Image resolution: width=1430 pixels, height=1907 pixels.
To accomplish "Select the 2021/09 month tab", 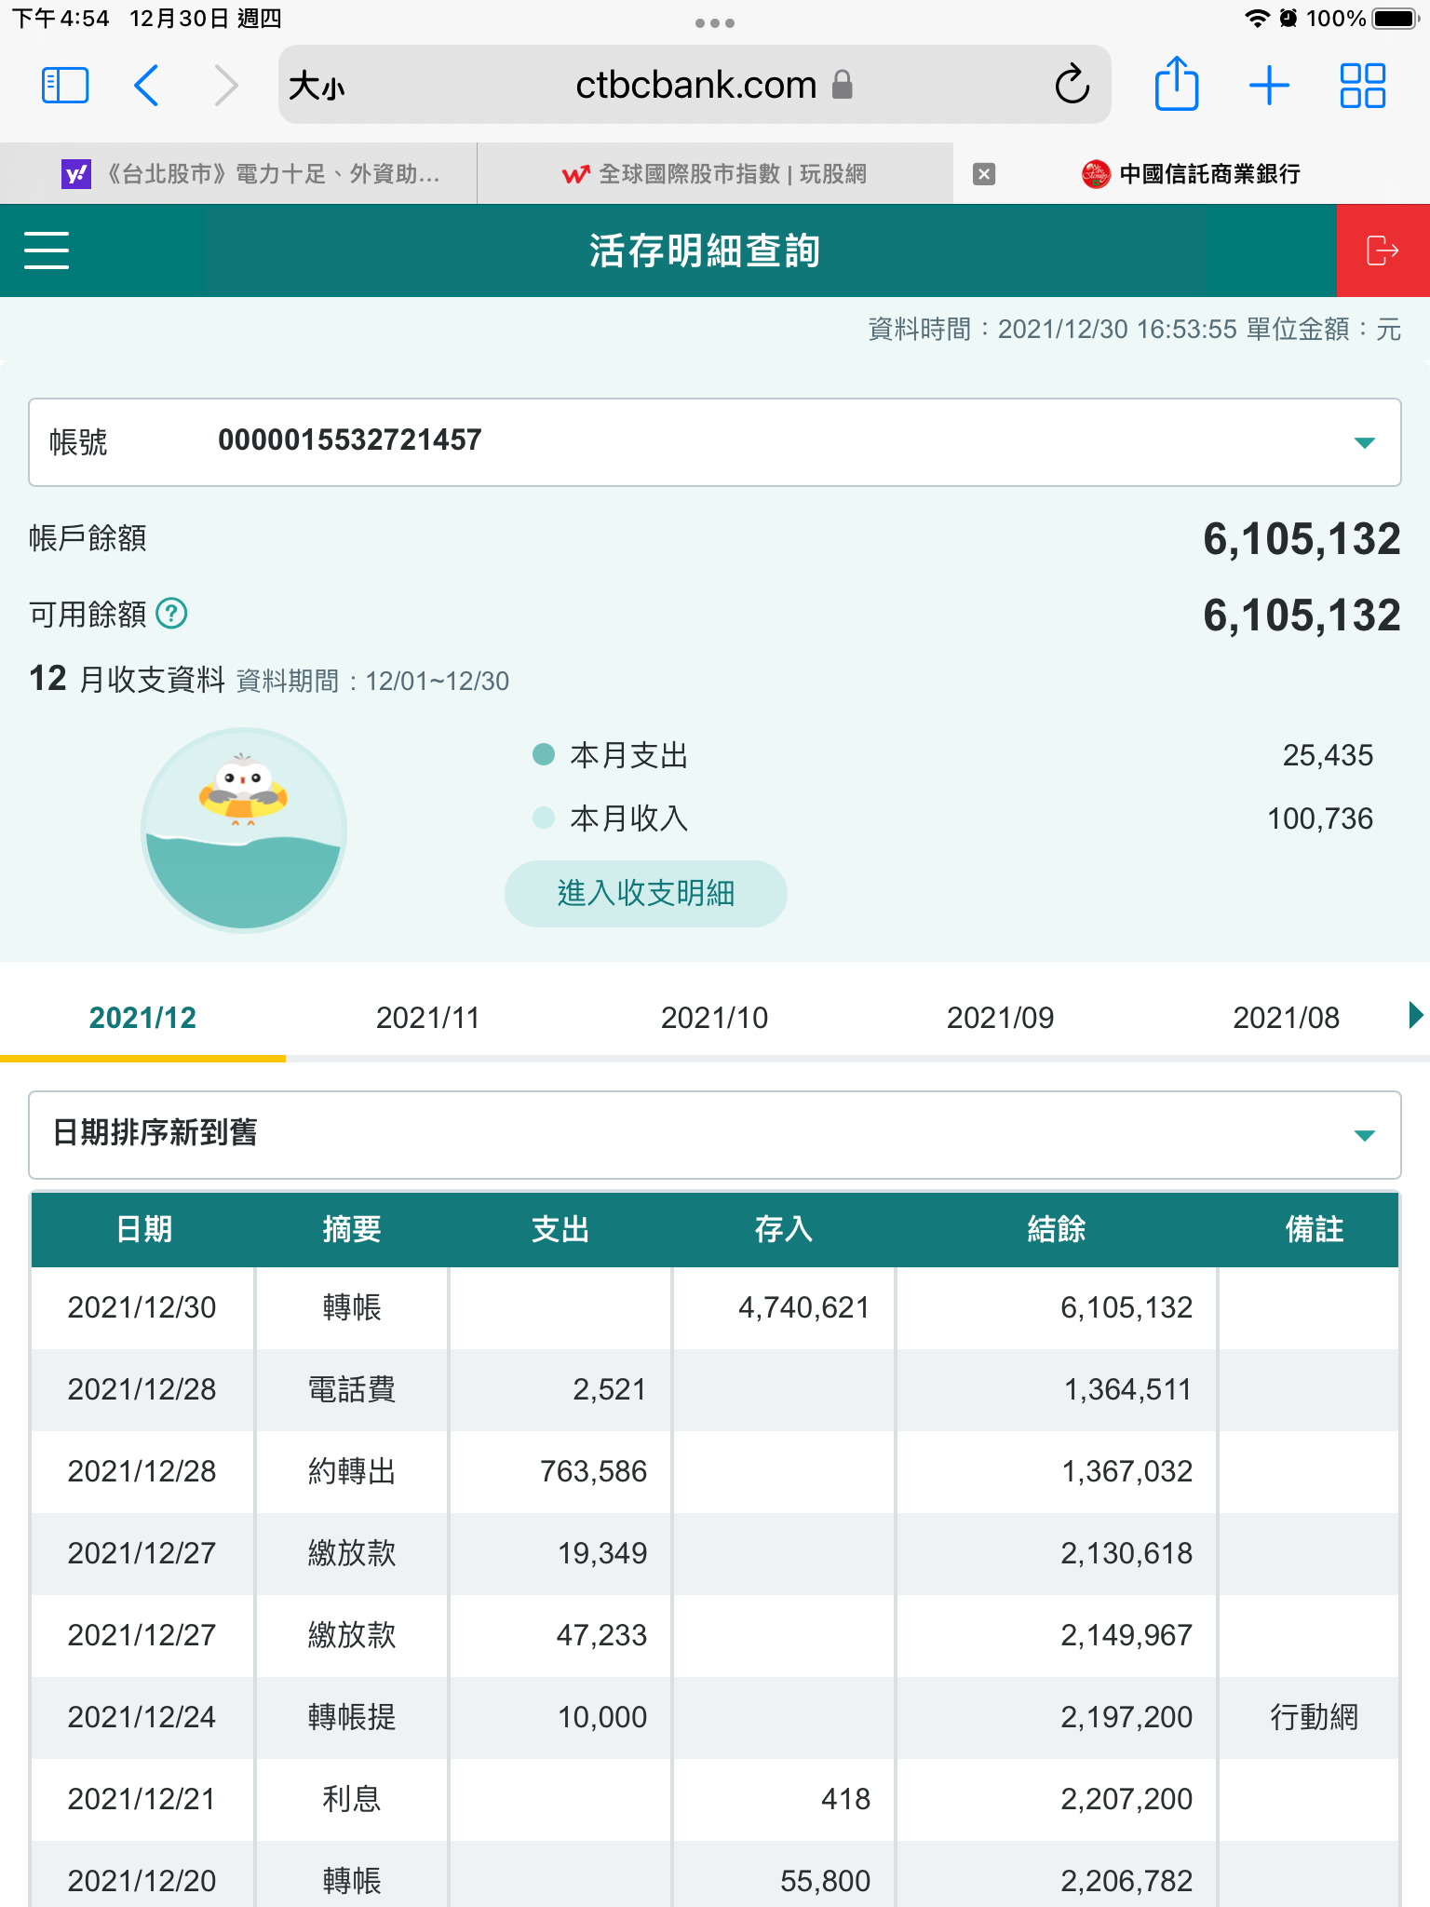I will (x=1000, y=1018).
